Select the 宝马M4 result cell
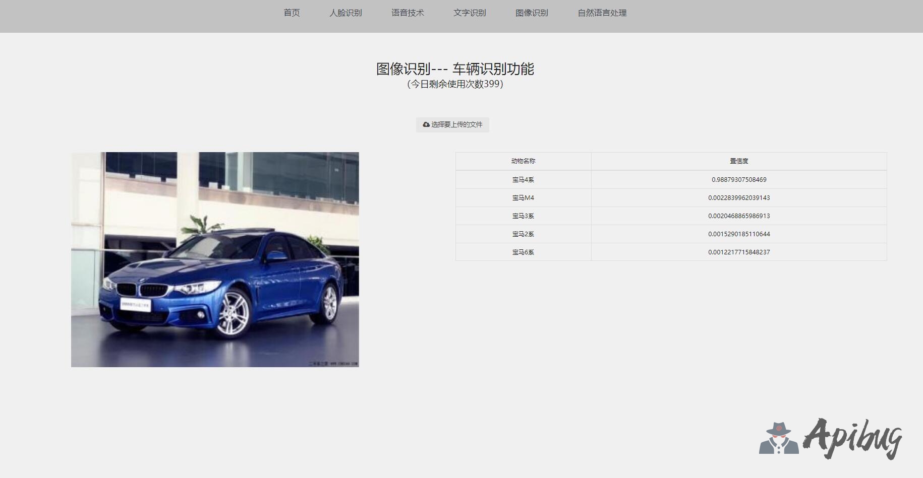 523,198
